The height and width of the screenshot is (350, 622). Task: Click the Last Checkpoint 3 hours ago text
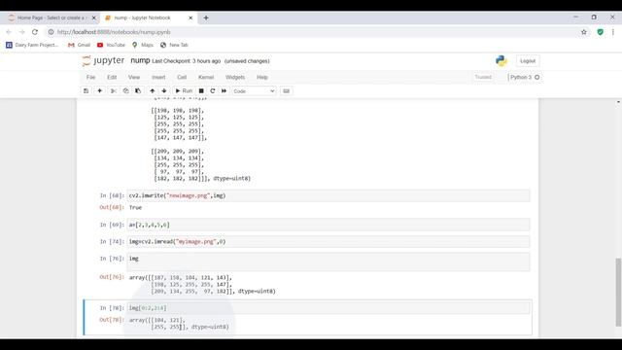point(187,61)
